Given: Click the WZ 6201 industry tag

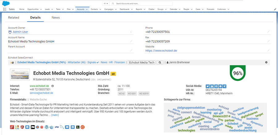Looking at the screenshot, I should click(x=132, y=94).
